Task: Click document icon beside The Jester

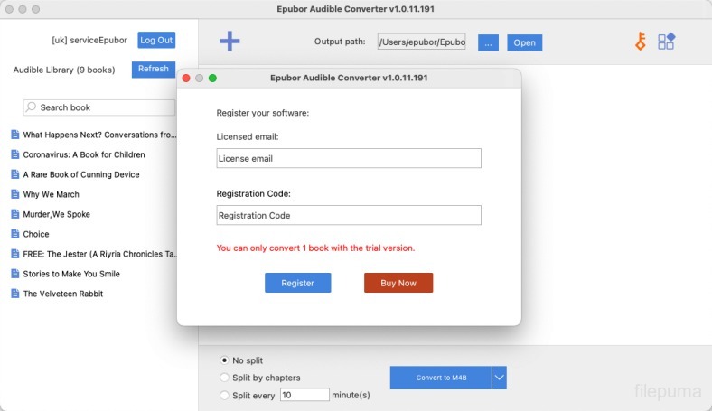Action: point(15,254)
